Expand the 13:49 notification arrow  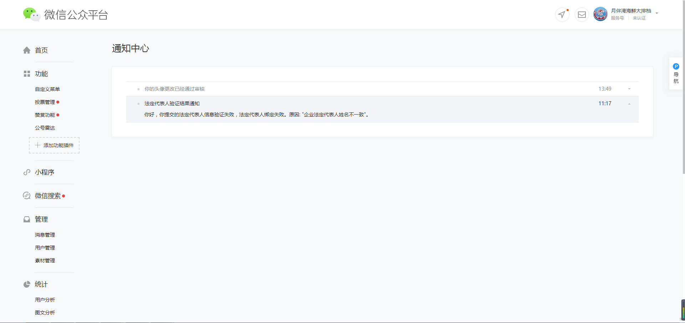629,89
